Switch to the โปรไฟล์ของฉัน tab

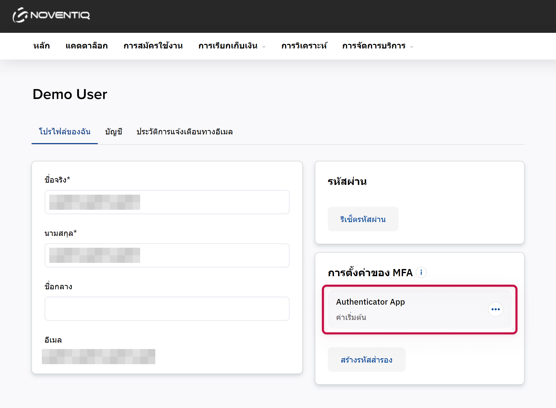coord(65,132)
